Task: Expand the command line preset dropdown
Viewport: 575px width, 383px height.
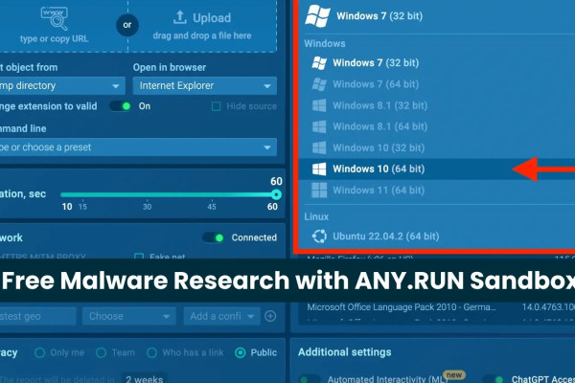Action: coord(138,147)
